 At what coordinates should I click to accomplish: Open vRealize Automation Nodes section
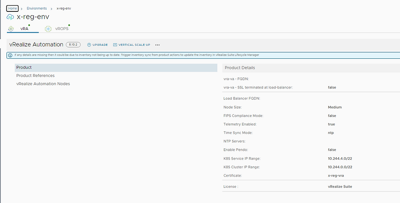(x=43, y=84)
